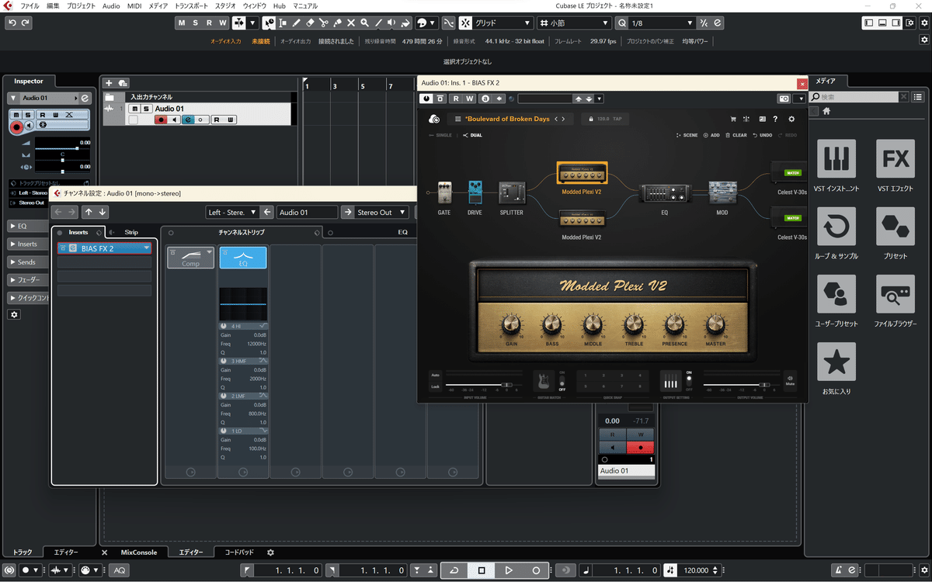Open the guitar match icon in BIAS FX
The image size is (932, 582).
tap(544, 380)
